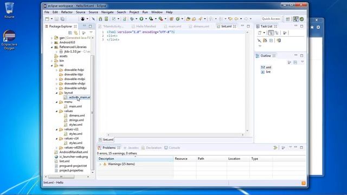The image size is (347, 195).
Task: Switch to the Javadoc tab
Action: [x=131, y=148]
